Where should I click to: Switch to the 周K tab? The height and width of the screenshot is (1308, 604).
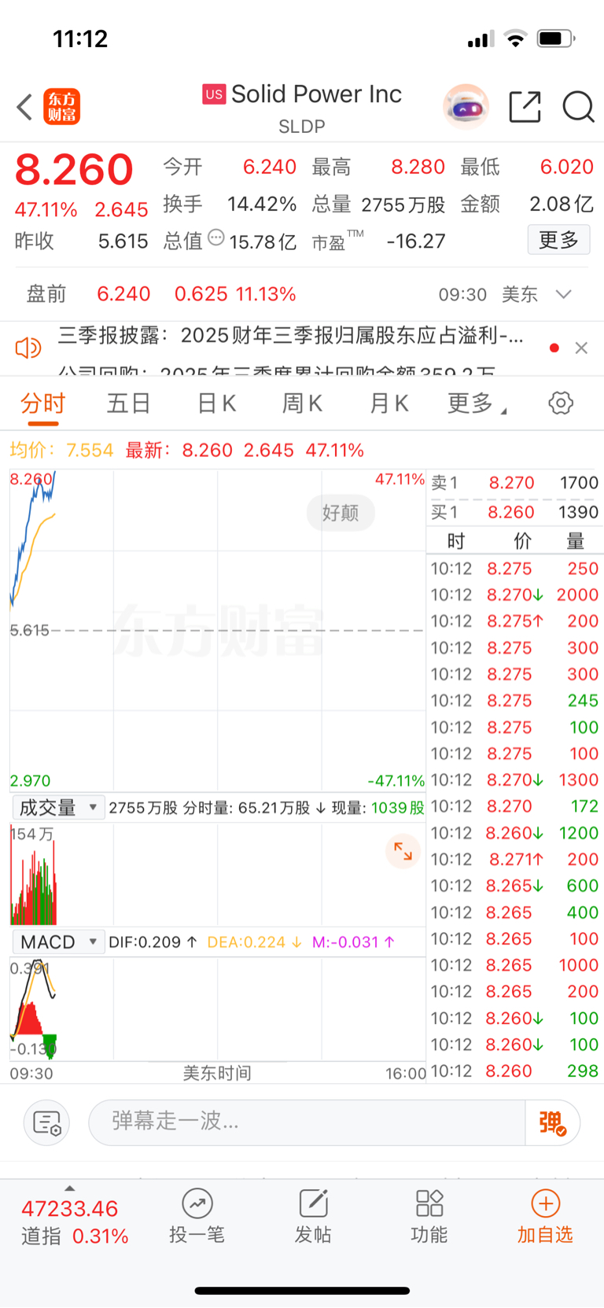pyautogui.click(x=302, y=403)
